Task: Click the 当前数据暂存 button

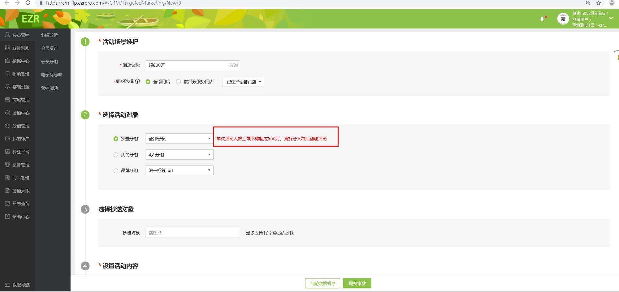Action: pos(322,283)
